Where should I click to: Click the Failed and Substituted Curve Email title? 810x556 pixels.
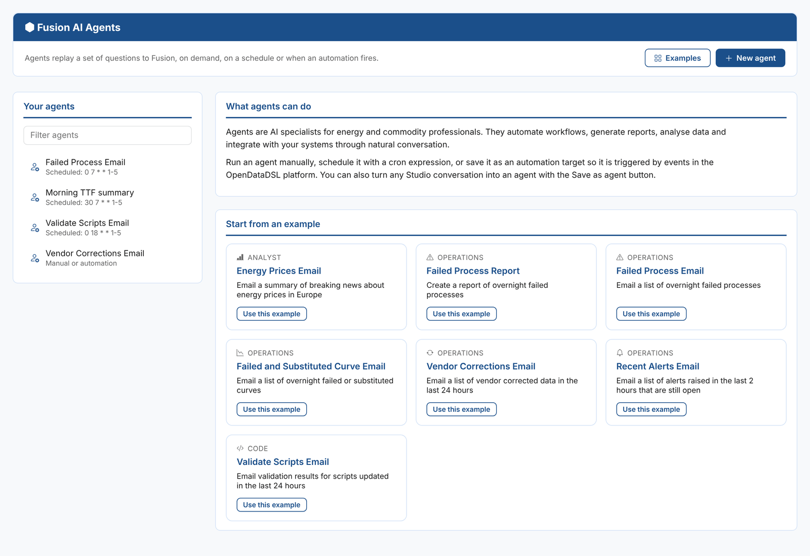[311, 366]
